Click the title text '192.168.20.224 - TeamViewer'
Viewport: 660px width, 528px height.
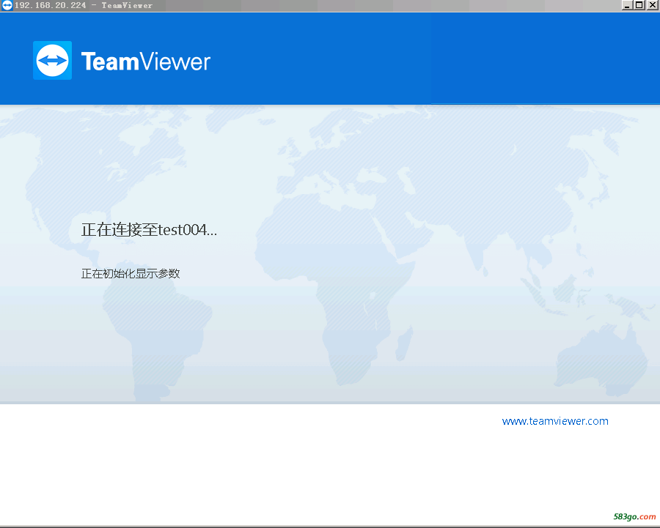[84, 5]
